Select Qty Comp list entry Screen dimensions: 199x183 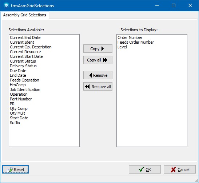pyautogui.click(x=19, y=108)
